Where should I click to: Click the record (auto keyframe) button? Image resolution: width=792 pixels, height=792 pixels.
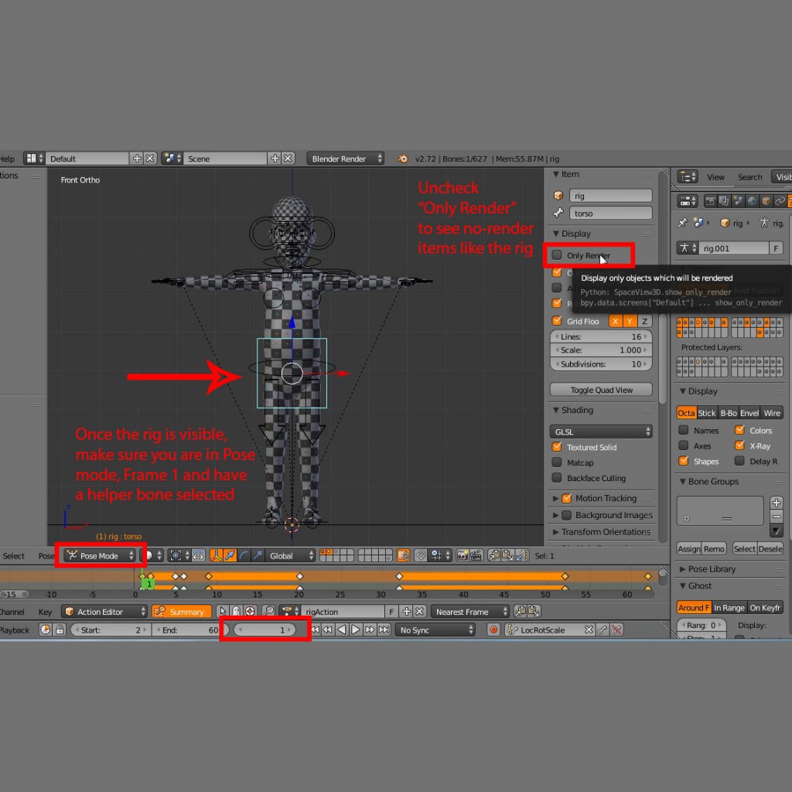(x=493, y=630)
